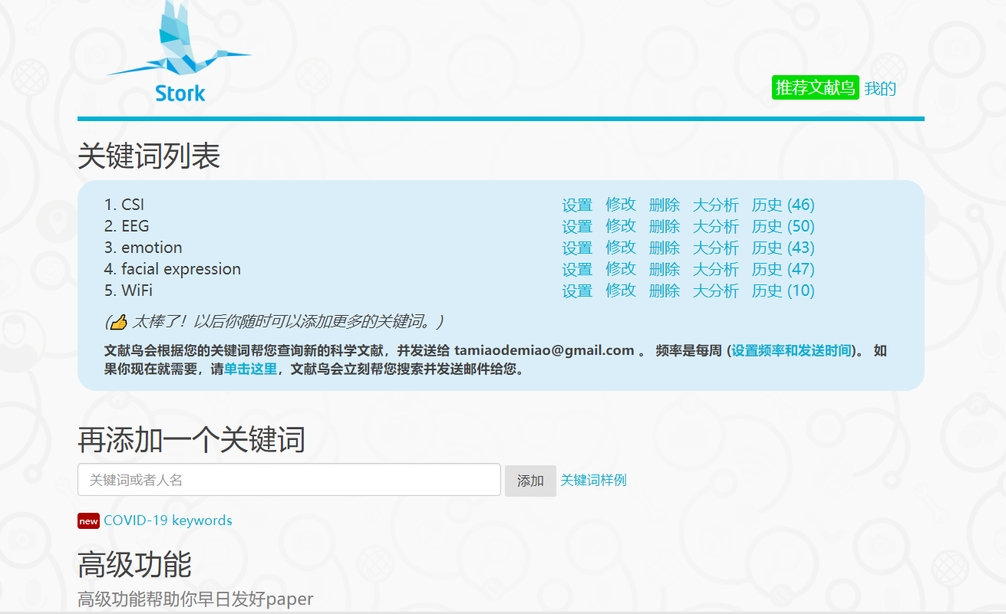View 历史 (10) for WiFi
This screenshot has width=1006, height=614.
(x=783, y=291)
